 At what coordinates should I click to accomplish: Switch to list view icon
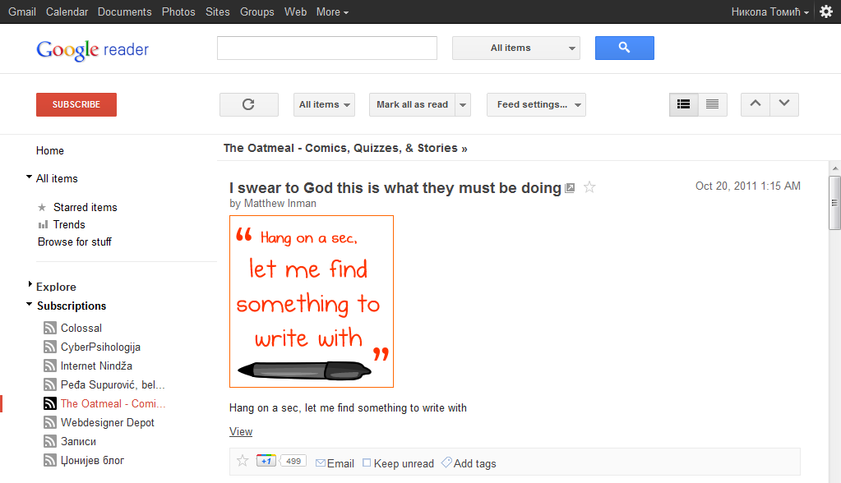click(713, 104)
